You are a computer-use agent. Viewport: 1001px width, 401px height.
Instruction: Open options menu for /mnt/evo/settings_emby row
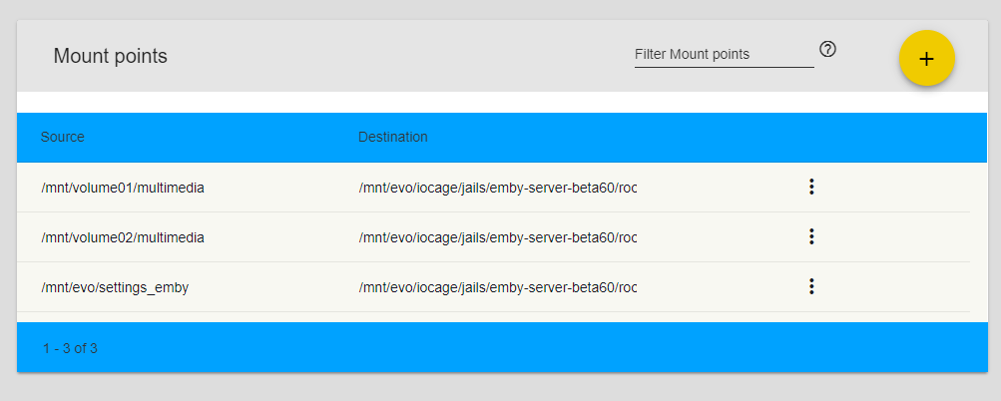pos(811,286)
